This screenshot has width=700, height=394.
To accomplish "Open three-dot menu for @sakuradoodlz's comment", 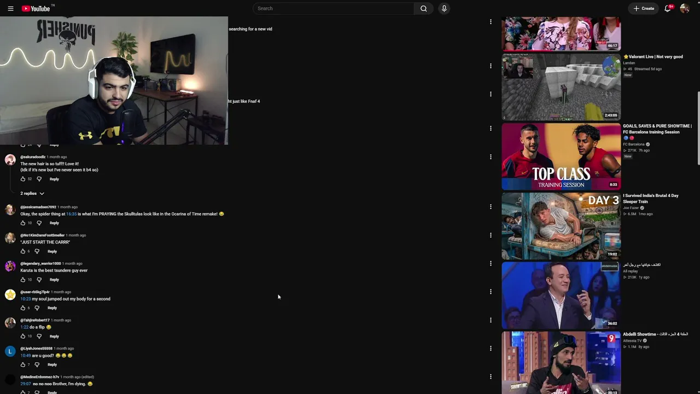I will pos(491,157).
